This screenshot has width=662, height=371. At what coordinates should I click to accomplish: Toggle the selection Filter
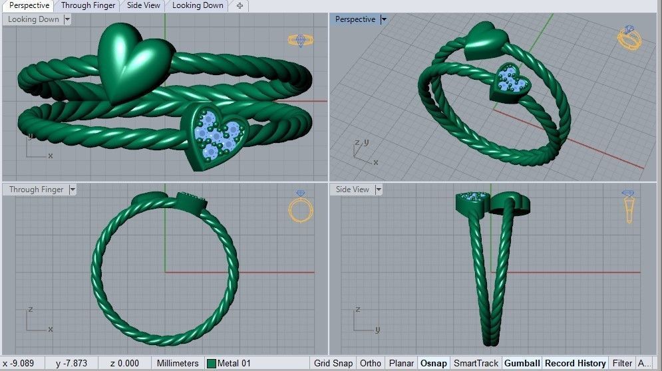[622, 364]
